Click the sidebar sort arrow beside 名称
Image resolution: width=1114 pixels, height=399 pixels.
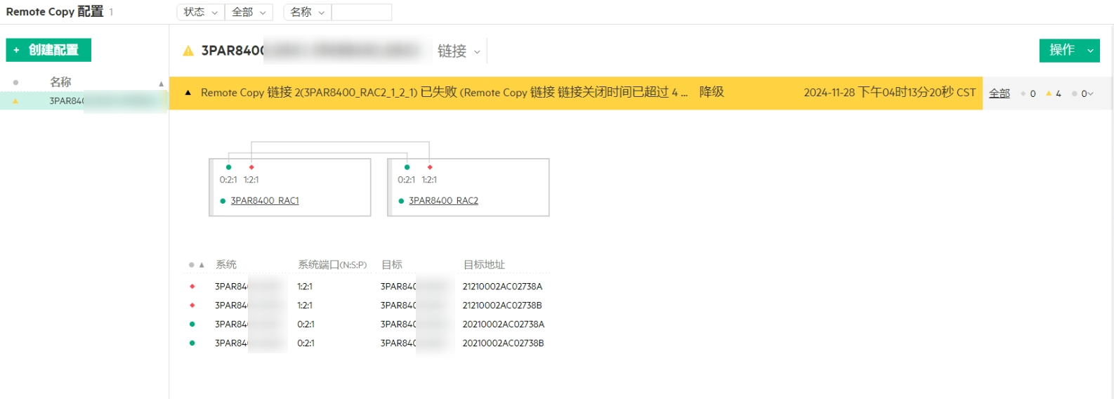(161, 84)
